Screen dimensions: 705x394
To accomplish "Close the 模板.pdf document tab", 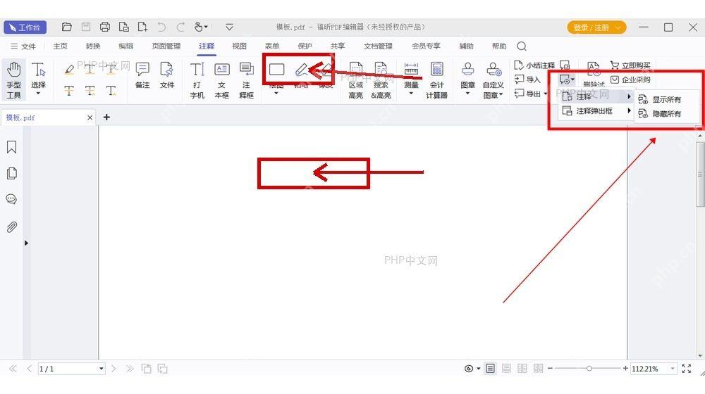I will 90,117.
